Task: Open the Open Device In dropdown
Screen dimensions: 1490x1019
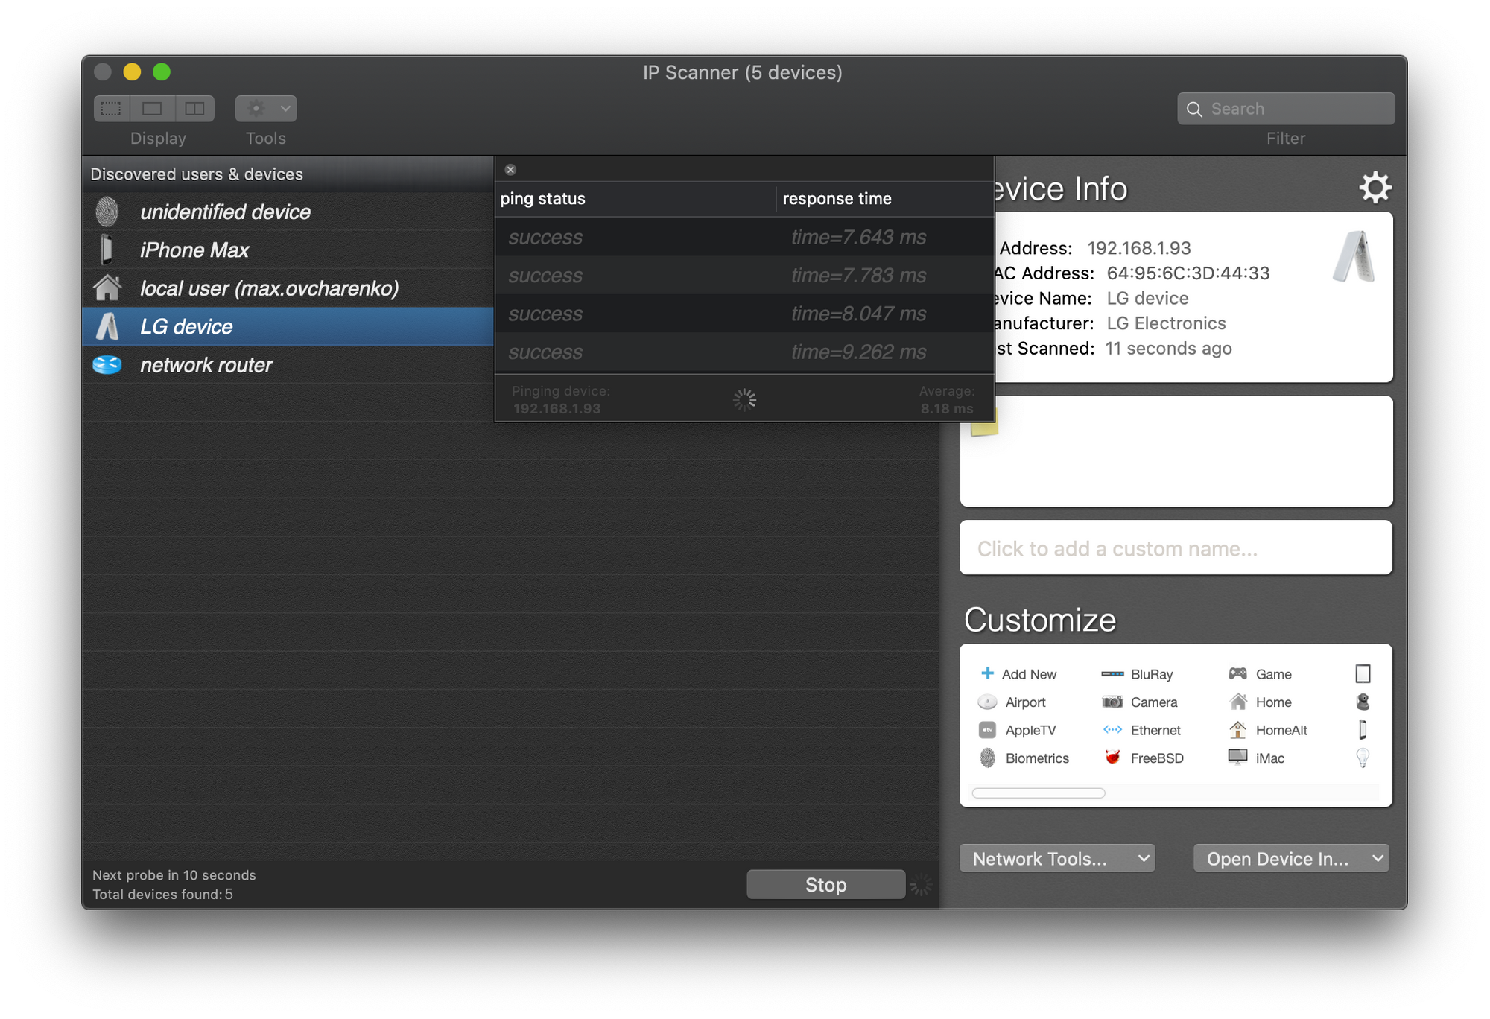Action: (x=1290, y=858)
